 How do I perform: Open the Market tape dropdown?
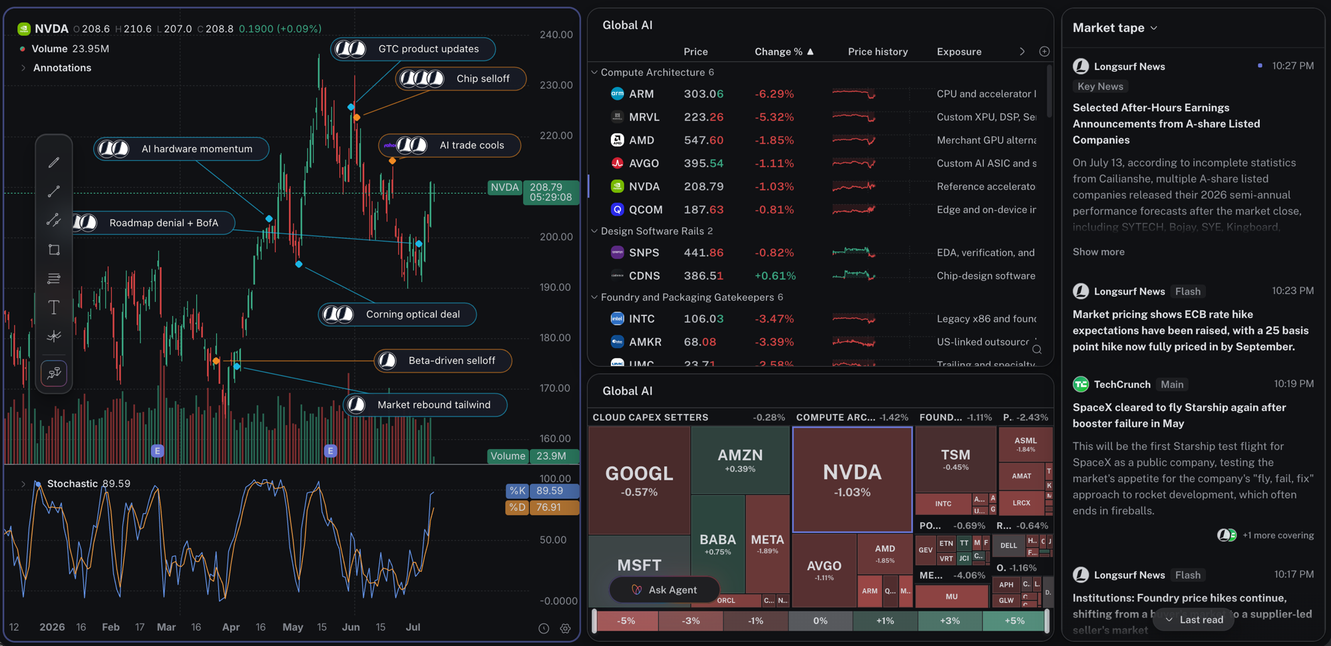tap(1115, 28)
